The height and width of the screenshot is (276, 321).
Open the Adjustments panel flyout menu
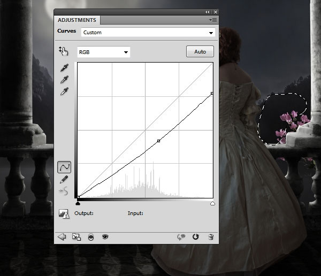point(213,20)
